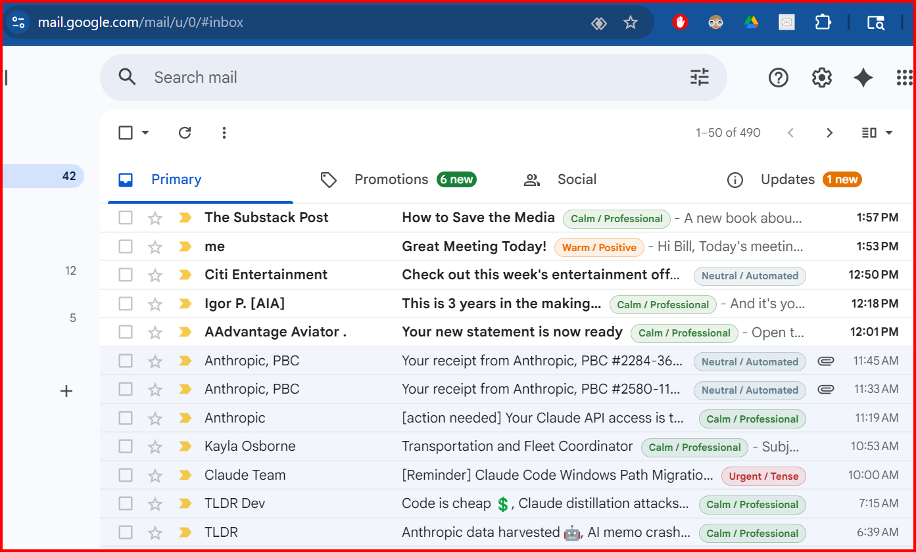Click Neutral / Automated label on Citi email

(x=750, y=276)
